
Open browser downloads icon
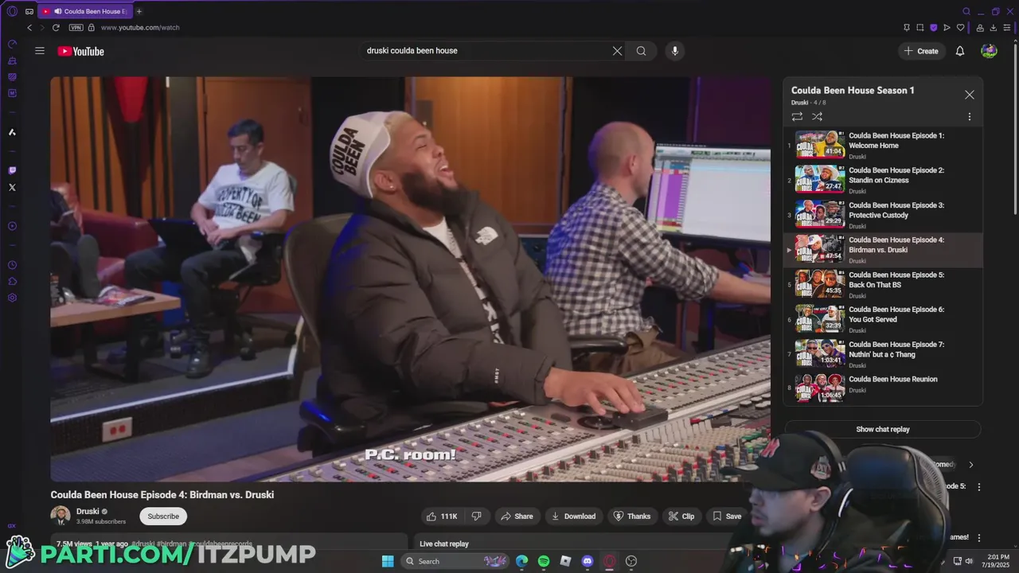992,27
